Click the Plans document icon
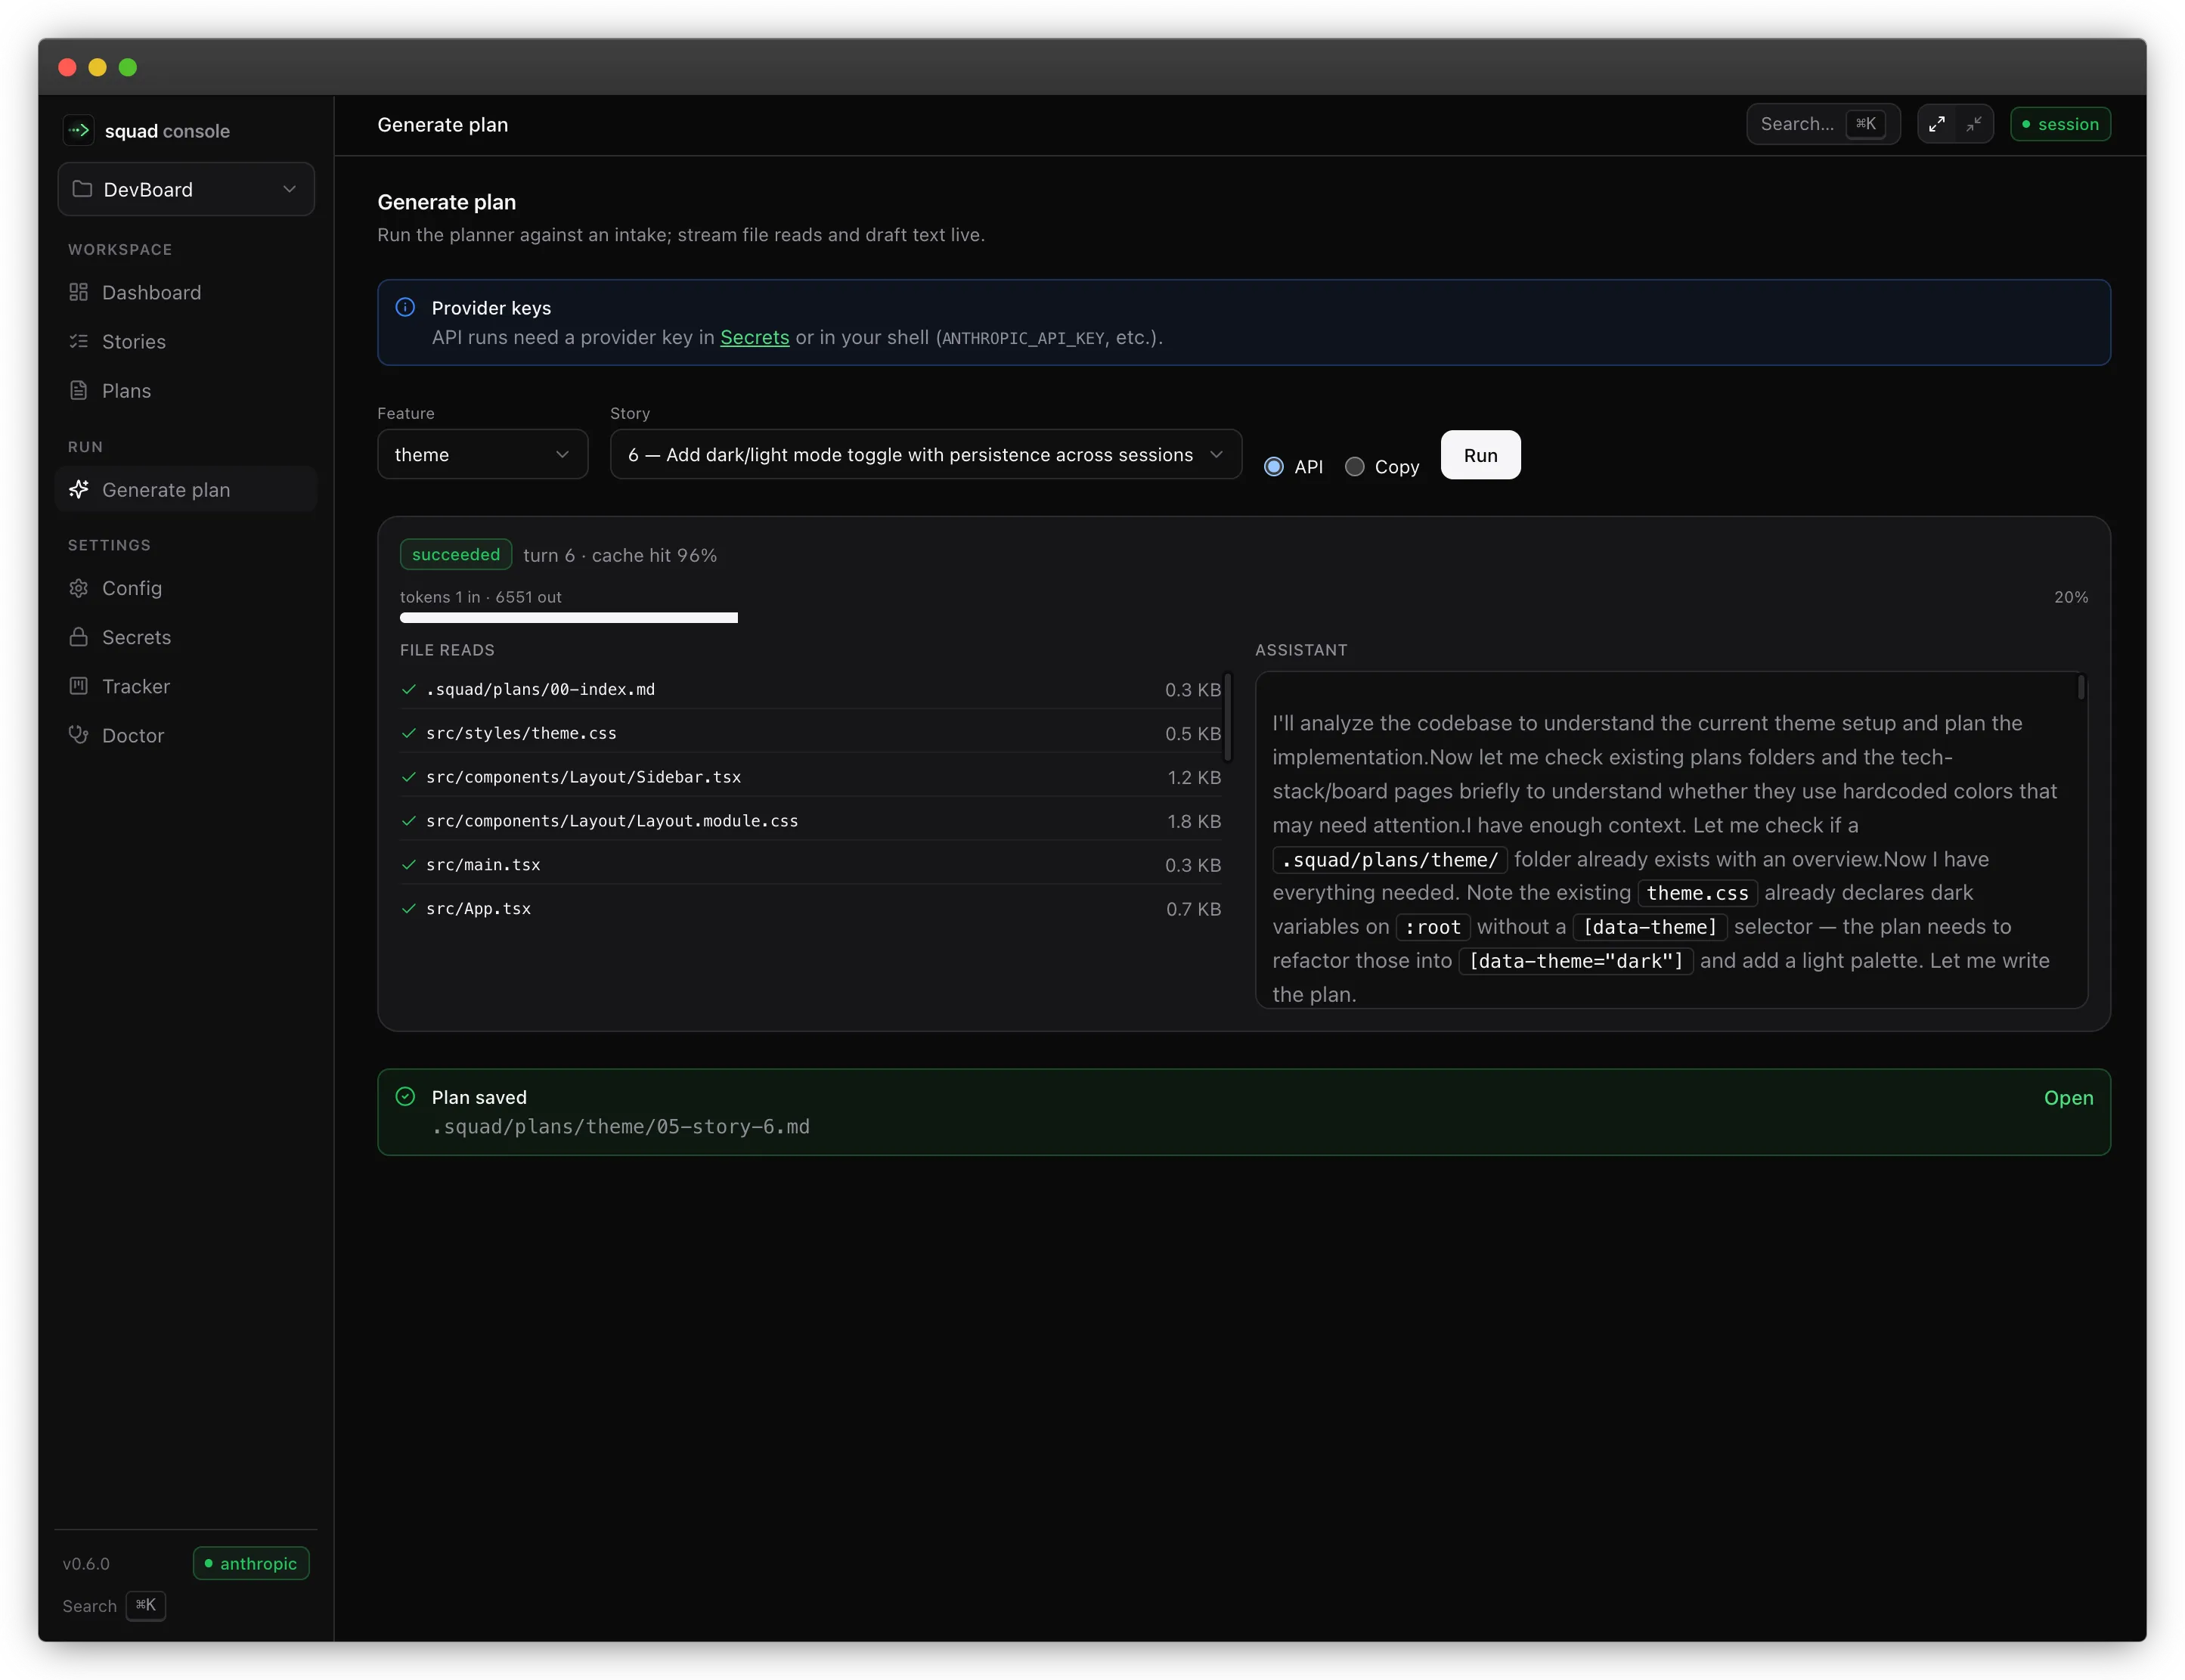 [x=78, y=390]
